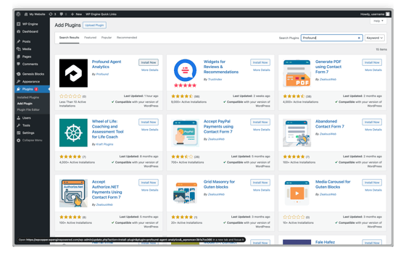This screenshot has height=263, width=406.
Task: Click the Generate PDF plugin icon
Action: pyautogui.click(x=297, y=73)
